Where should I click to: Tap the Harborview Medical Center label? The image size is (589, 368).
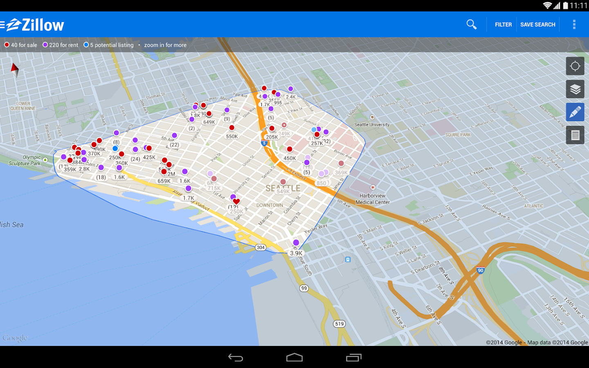coord(373,199)
